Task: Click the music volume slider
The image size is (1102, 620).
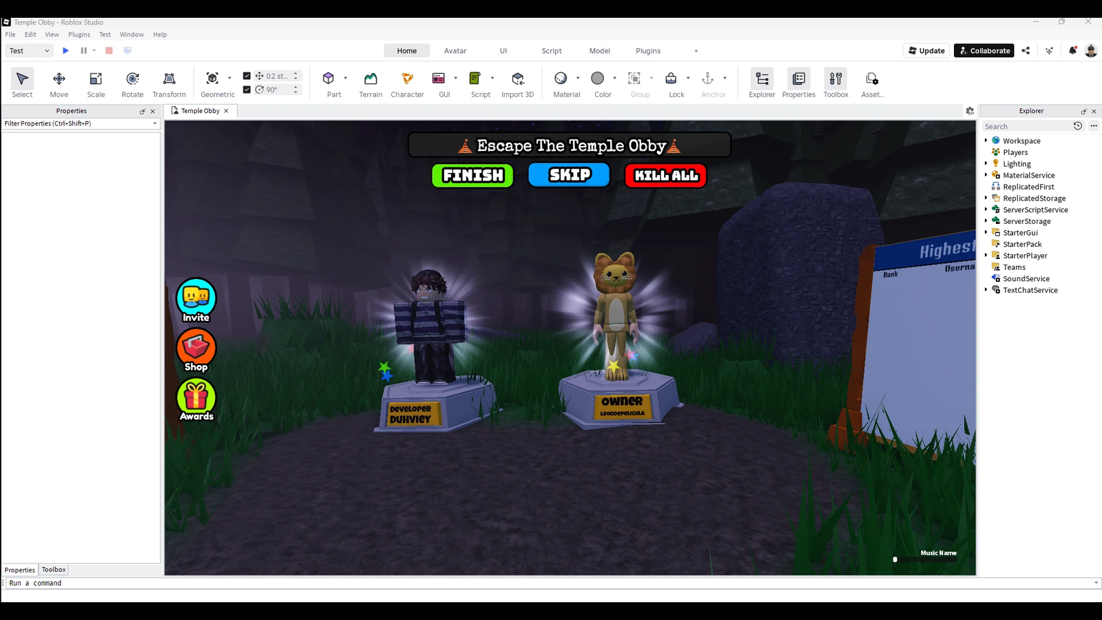Action: point(924,559)
